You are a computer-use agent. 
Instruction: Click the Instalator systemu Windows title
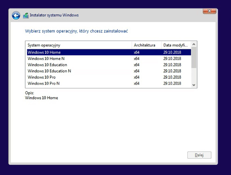point(54,15)
